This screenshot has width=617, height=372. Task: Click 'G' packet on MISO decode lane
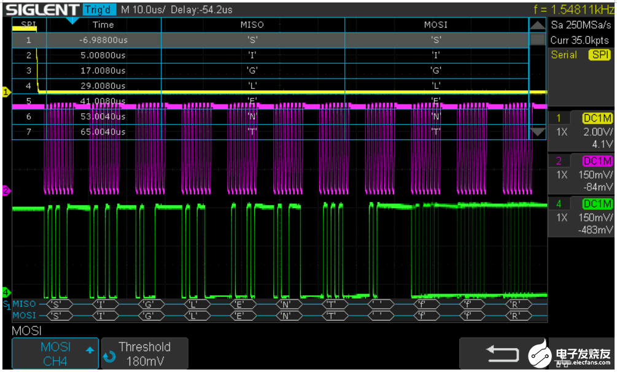(x=152, y=304)
